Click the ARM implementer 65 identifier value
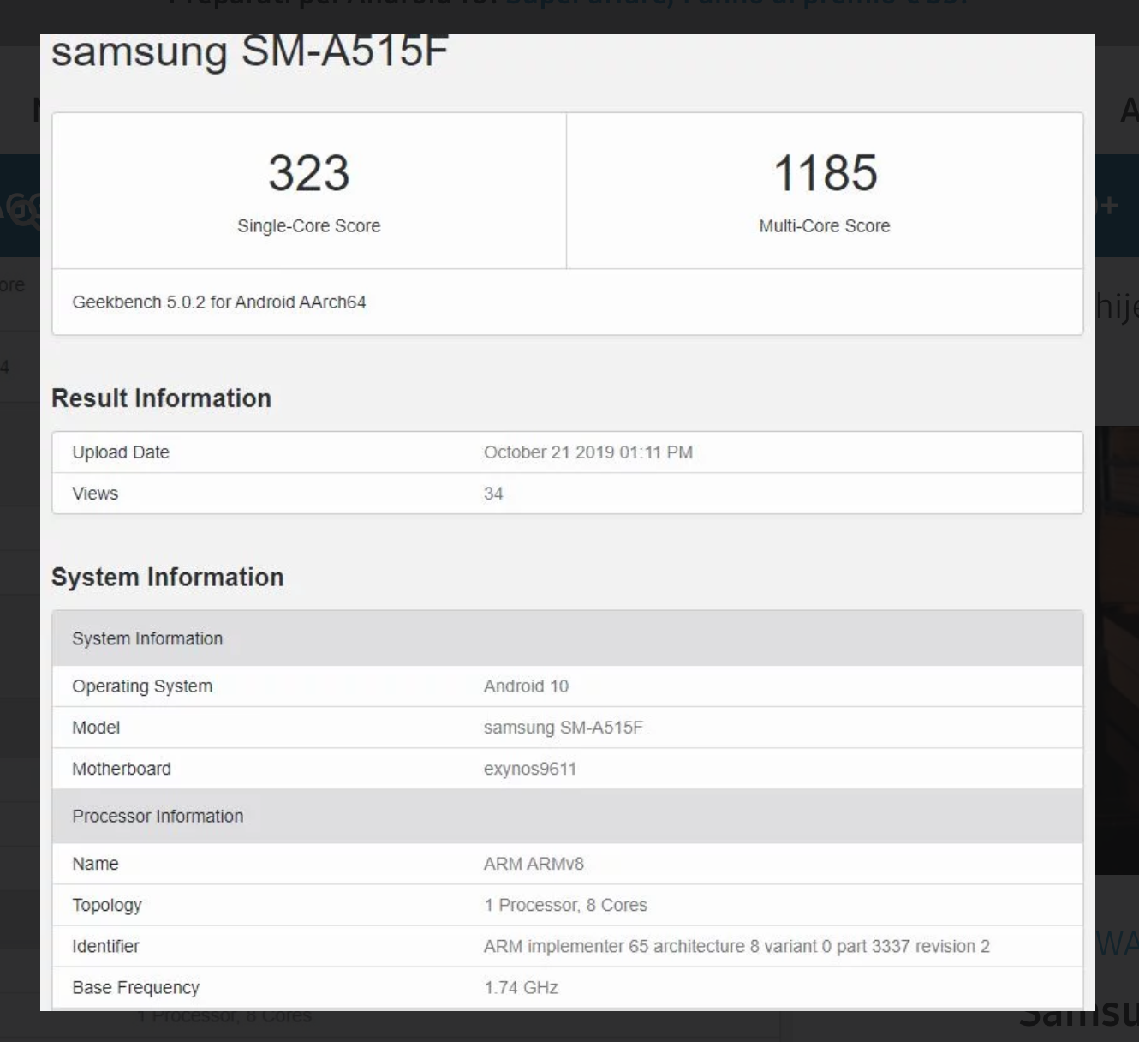 pyautogui.click(x=736, y=946)
